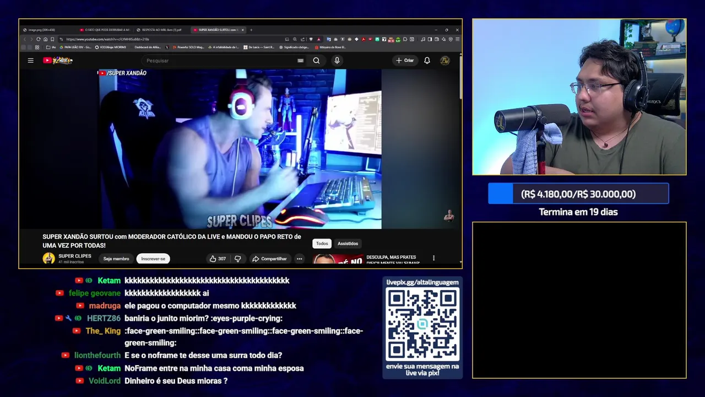Open the IAs bookmarks folder
This screenshot has width=705, height=397.
pyautogui.click(x=51, y=47)
